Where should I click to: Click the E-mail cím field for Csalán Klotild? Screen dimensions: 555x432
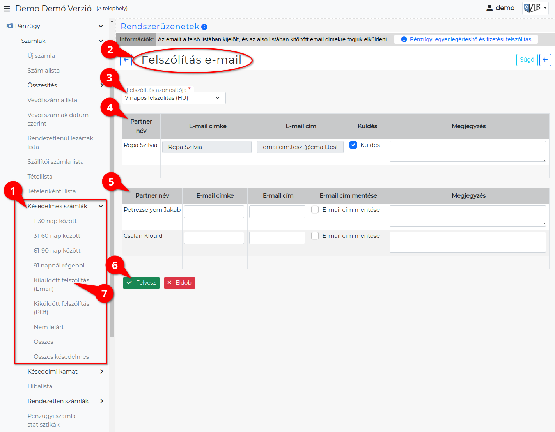[277, 238]
